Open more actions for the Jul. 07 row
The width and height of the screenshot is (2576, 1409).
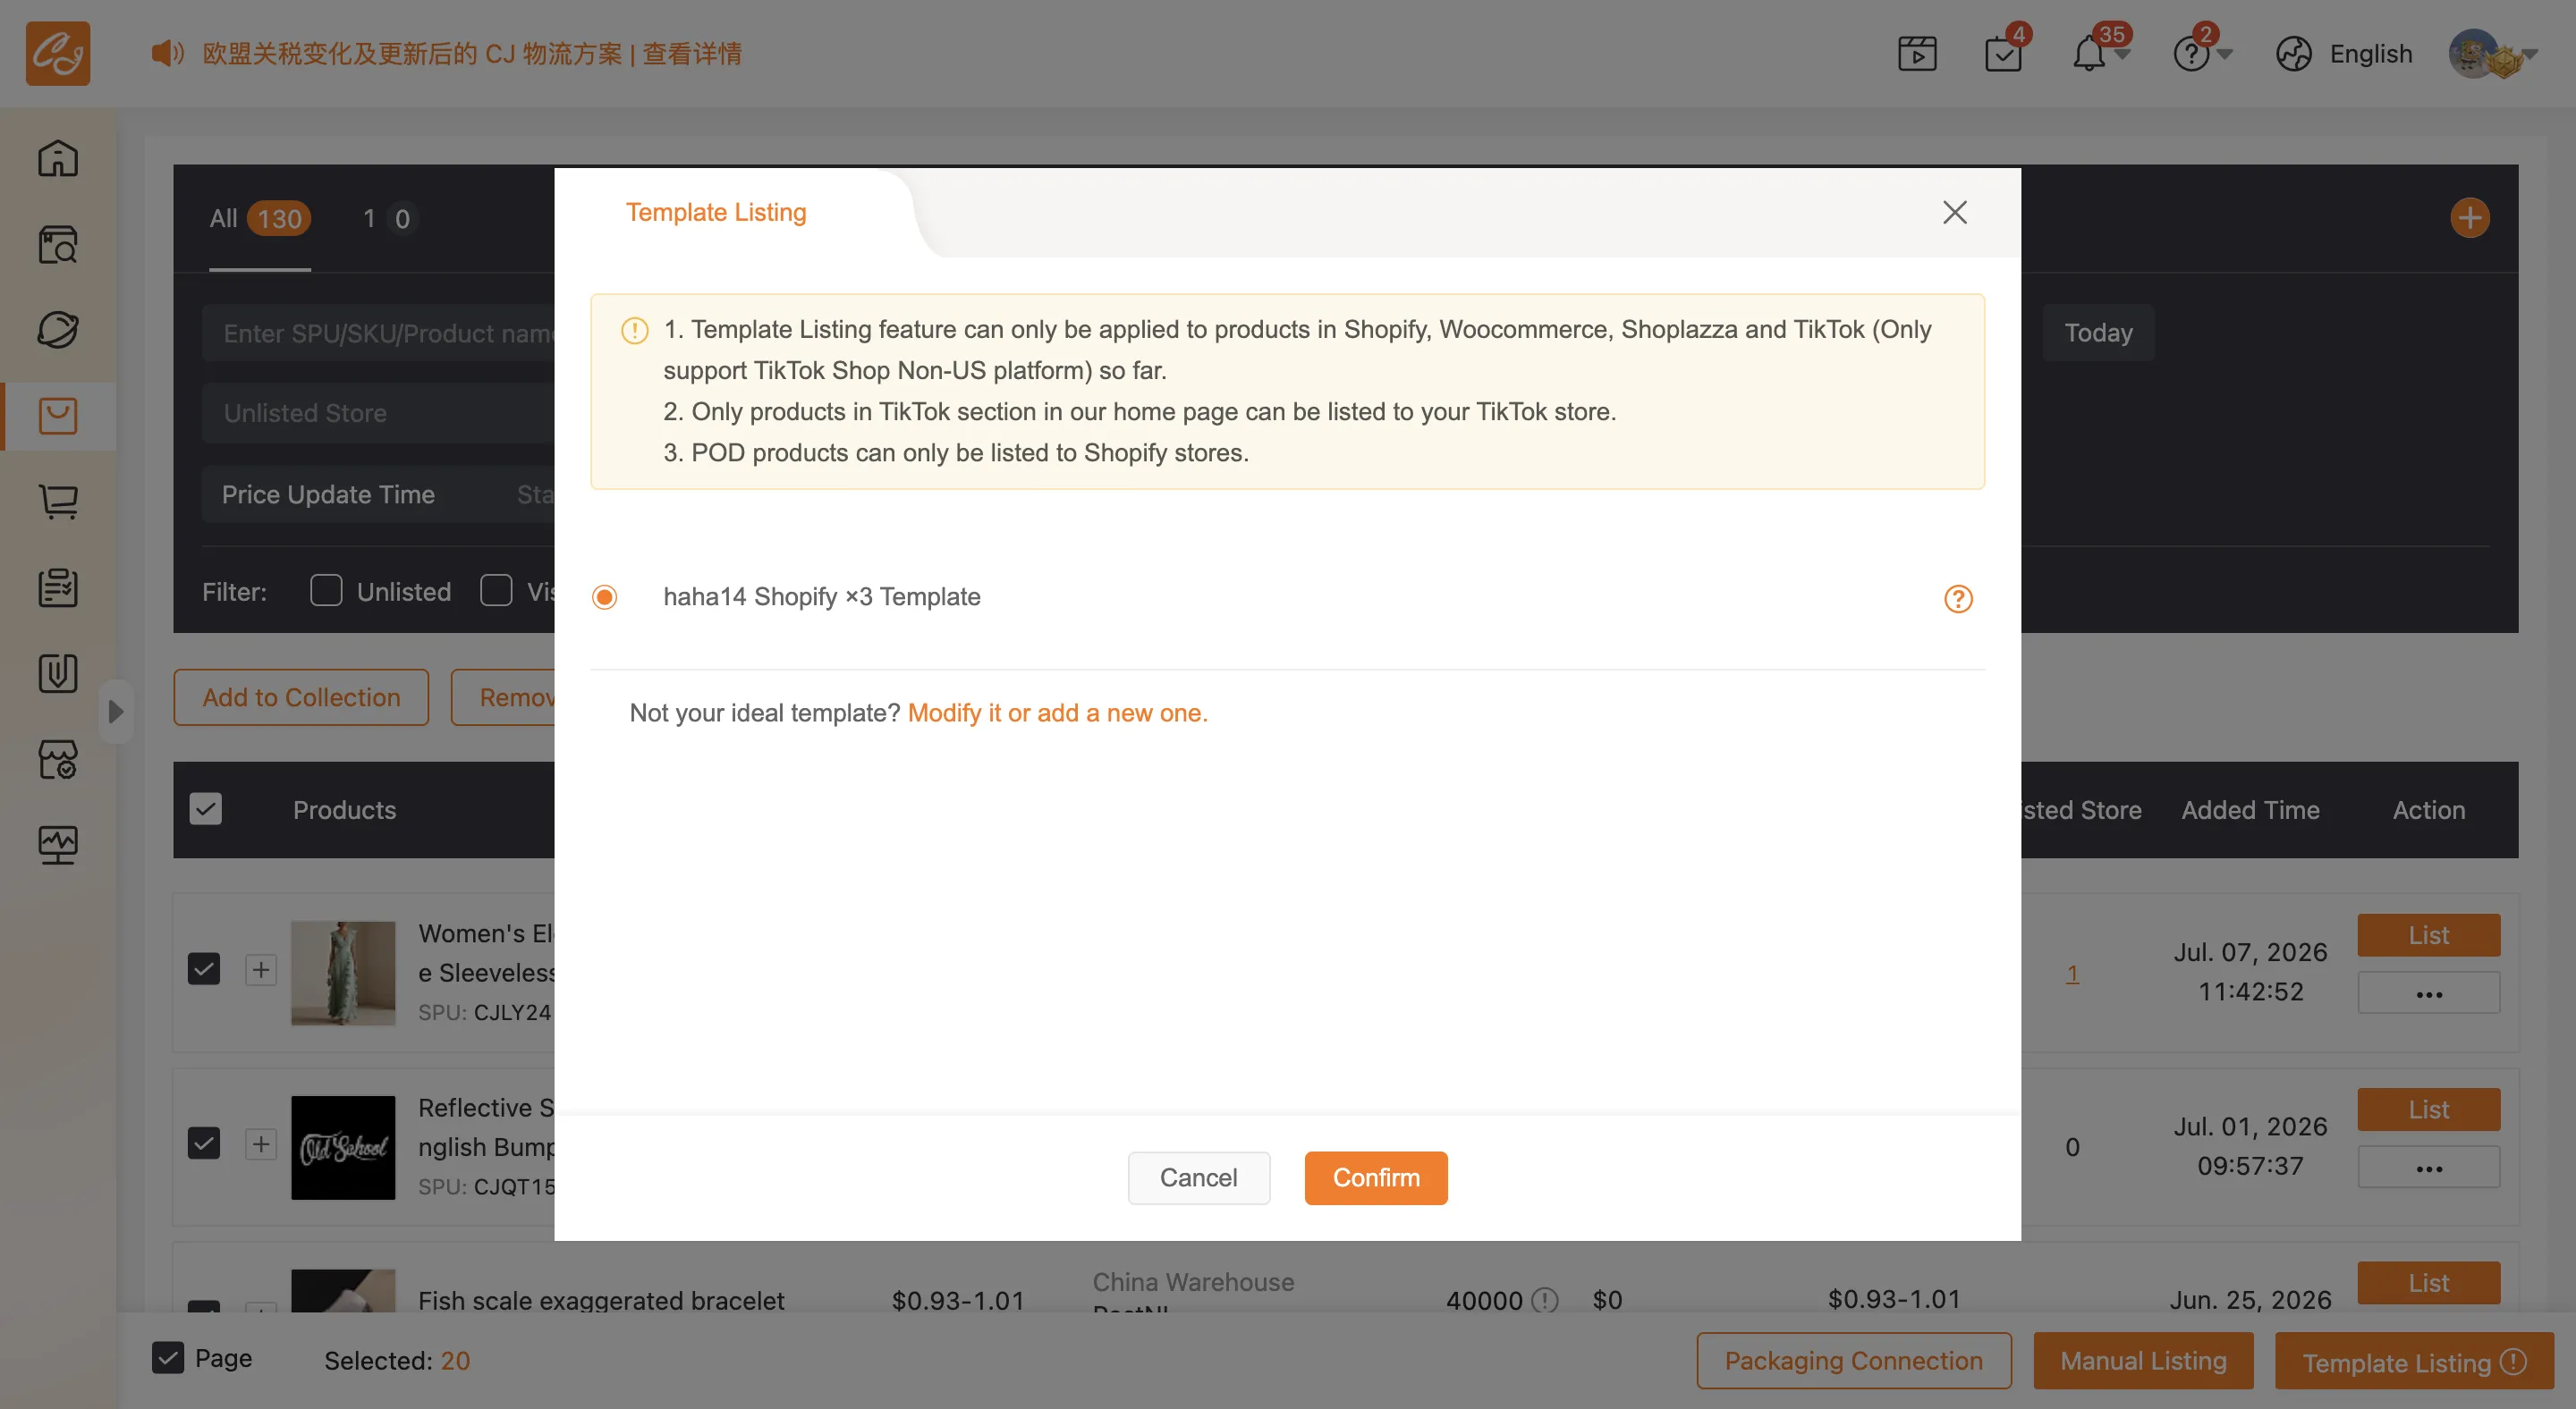point(2428,993)
